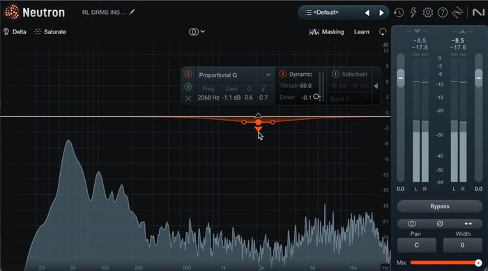Invert phase with the slashed circle icon
Viewport: 488px width, 271px height.
[x=440, y=224]
